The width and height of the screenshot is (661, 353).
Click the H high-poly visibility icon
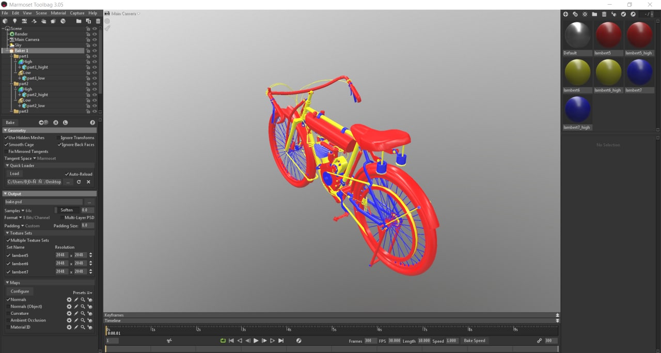click(56, 122)
